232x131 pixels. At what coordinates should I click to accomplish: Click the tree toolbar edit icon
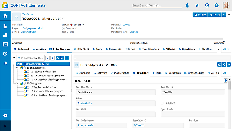[58, 58]
